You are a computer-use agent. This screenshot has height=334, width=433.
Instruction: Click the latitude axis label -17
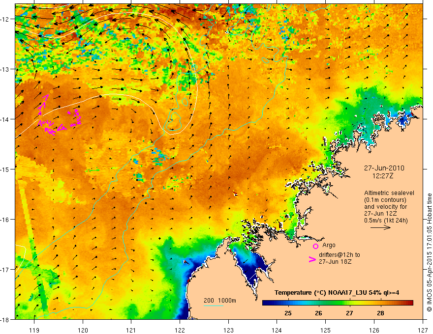point(4,270)
